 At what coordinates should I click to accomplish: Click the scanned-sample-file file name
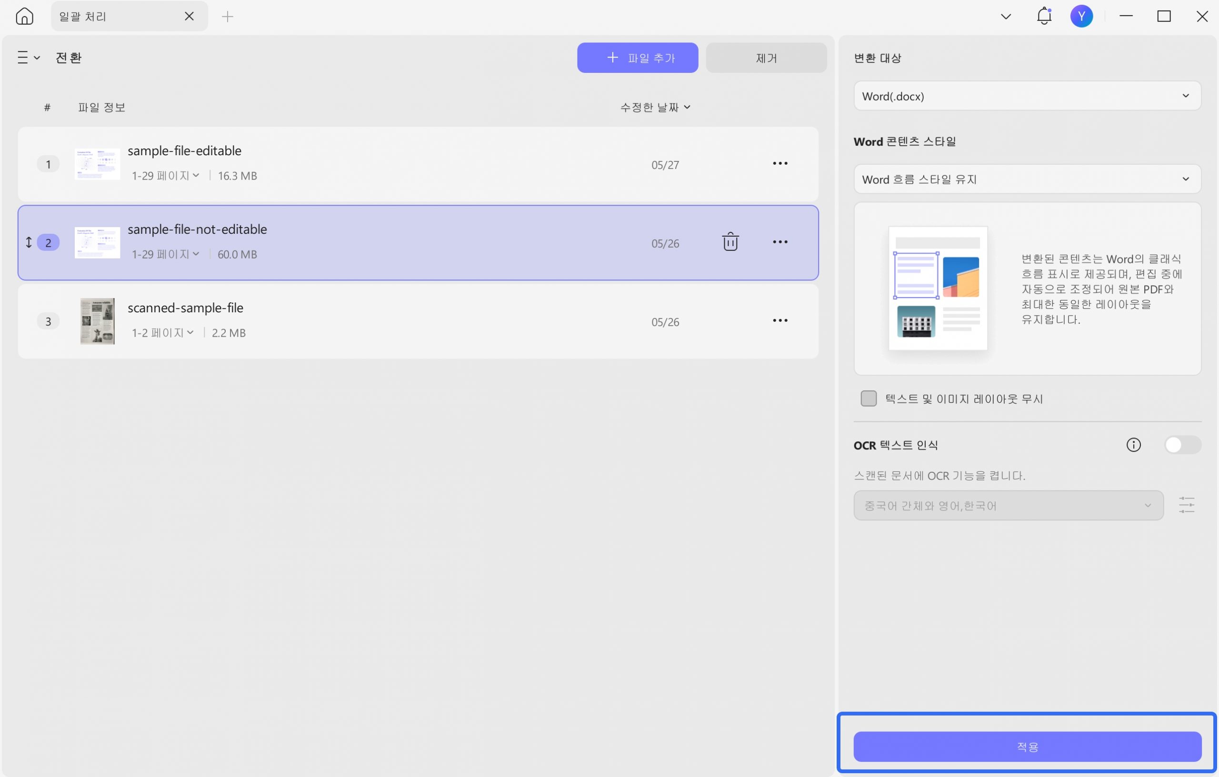tap(185, 308)
